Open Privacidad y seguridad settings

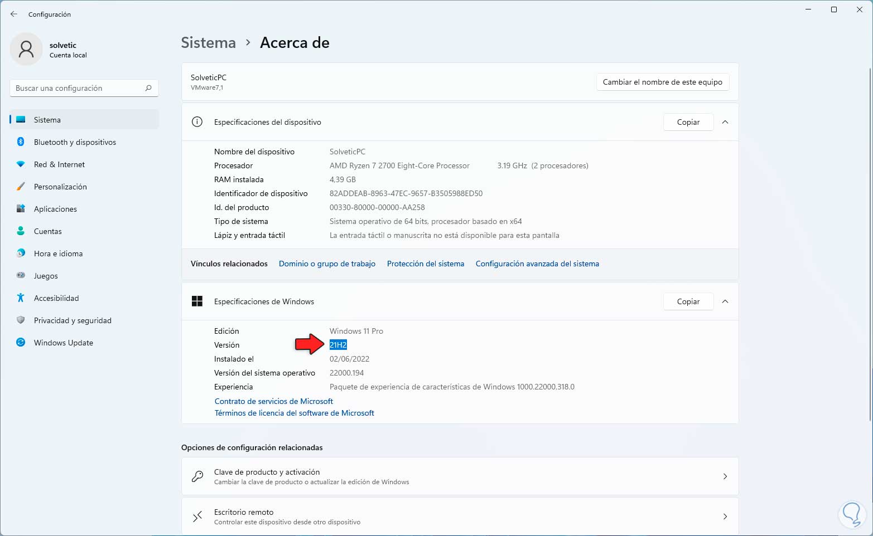coord(84,320)
